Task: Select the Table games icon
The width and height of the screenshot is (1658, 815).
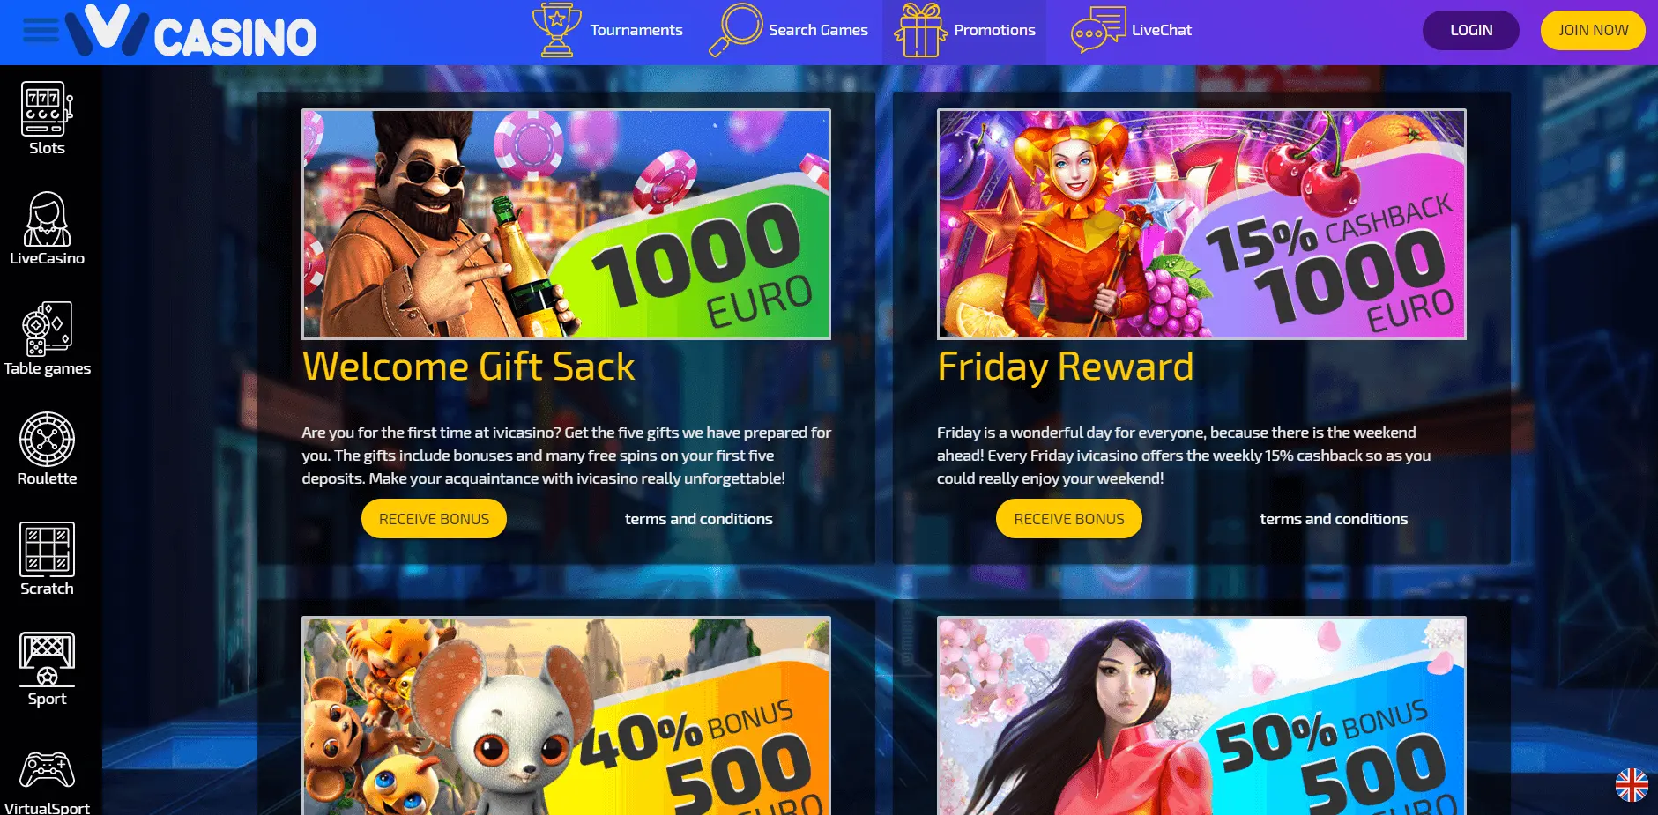Action: 47,330
